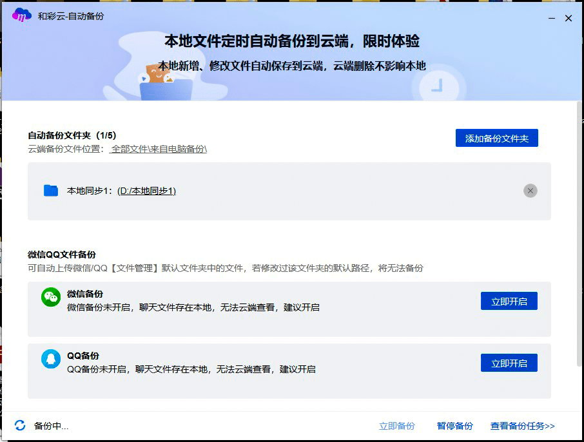
Task: Open cloud location 全部文件\来自电脑备份\ link
Action: [159, 149]
